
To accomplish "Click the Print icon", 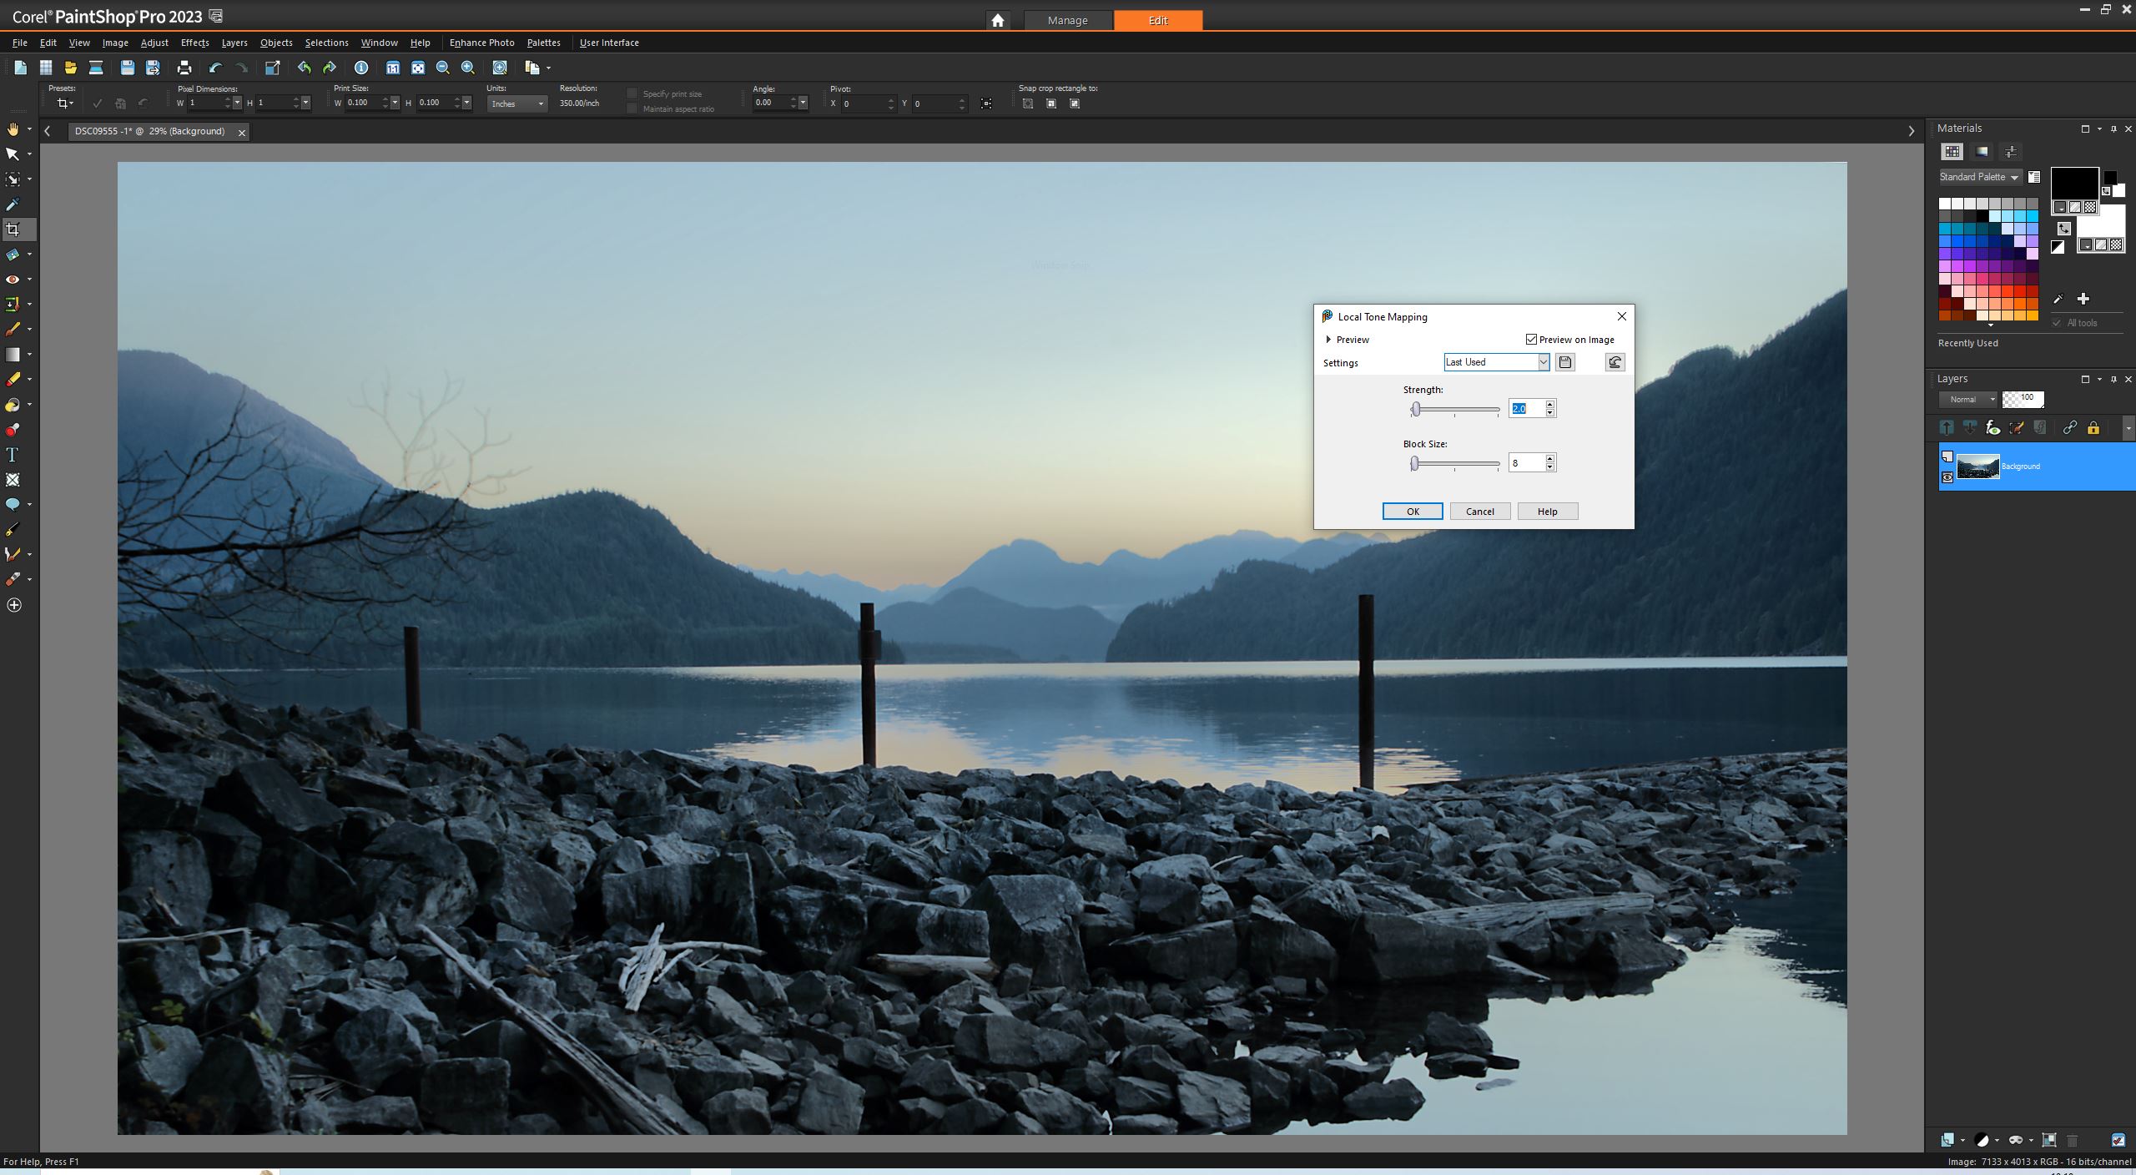I will (184, 68).
